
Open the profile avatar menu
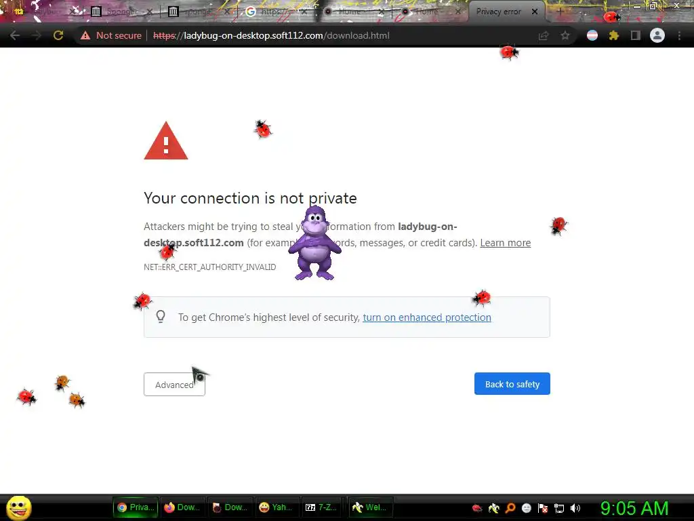[x=657, y=35]
